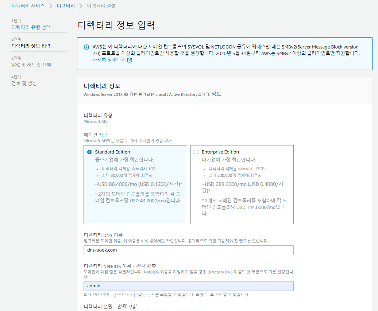Click the external link icon beside 자세히 알아보기
The width and height of the screenshot is (378, 311).
[x=130, y=60]
